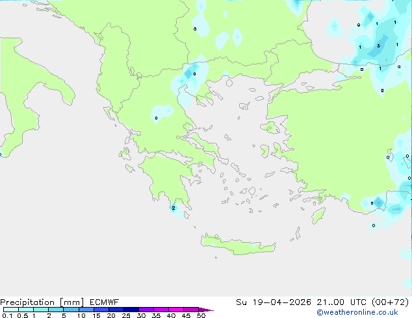The image size is (412, 318).
Task: Click the lightest 0.1–0.5 mm legend swatch
Action: click(11, 310)
